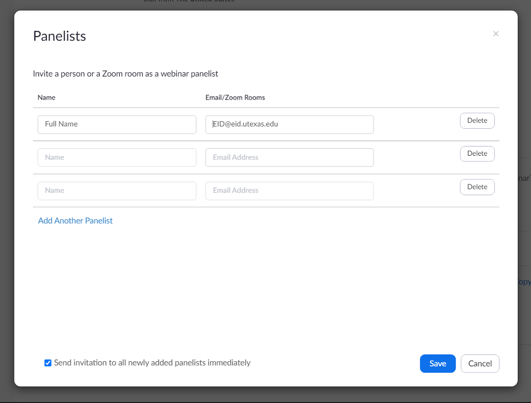This screenshot has height=403, width=531.
Task: Click the third row Email Address input
Action: [x=289, y=191]
